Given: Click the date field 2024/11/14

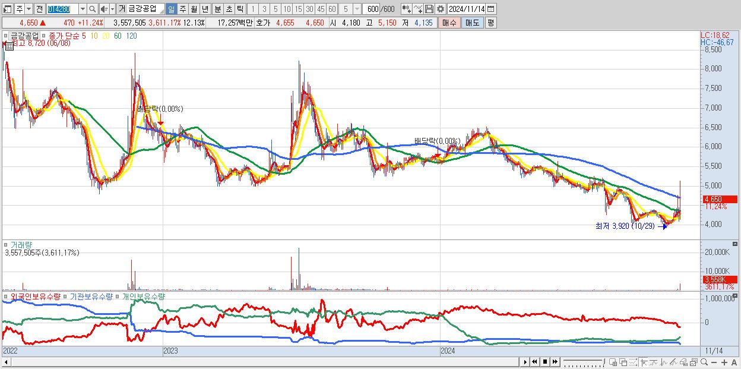Looking at the screenshot, I should [467, 9].
